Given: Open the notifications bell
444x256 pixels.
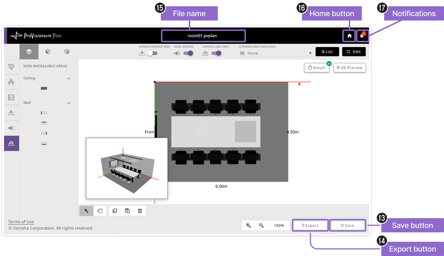Looking at the screenshot, I should point(362,36).
